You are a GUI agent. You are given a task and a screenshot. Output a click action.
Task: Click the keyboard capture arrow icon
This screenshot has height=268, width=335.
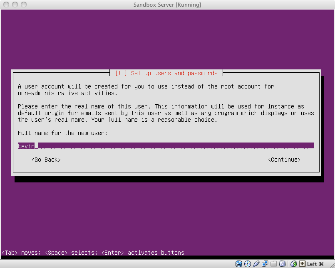302,264
